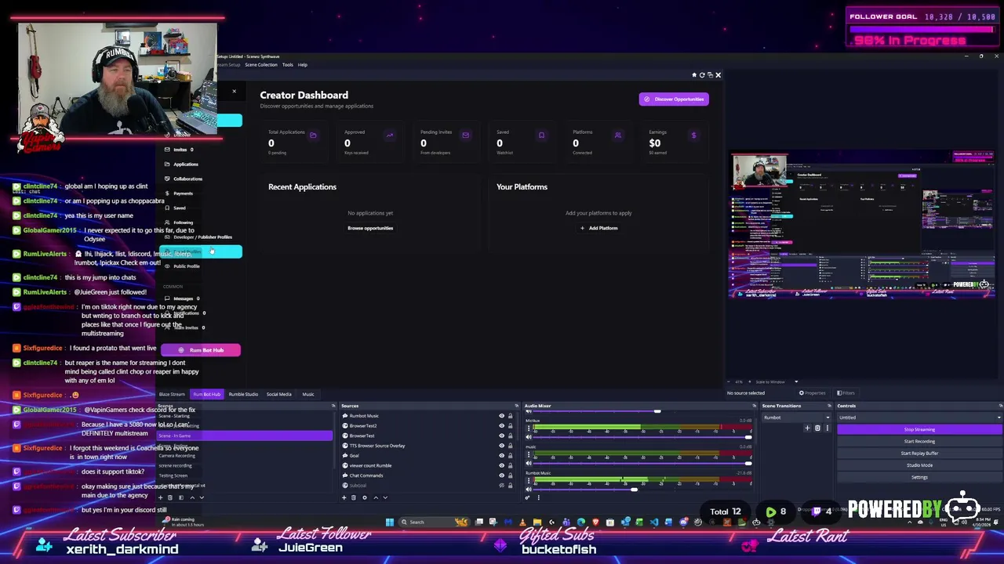Move source up with arrow icon

[x=375, y=497]
